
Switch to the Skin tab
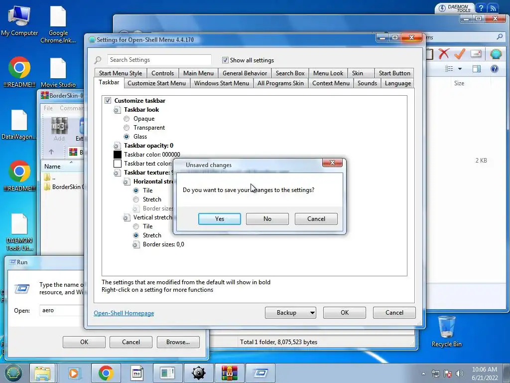pyautogui.click(x=361, y=73)
